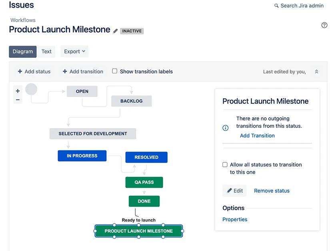Click the Add status plus icon
Viewport: 336px width, 251px height.
(x=20, y=71)
